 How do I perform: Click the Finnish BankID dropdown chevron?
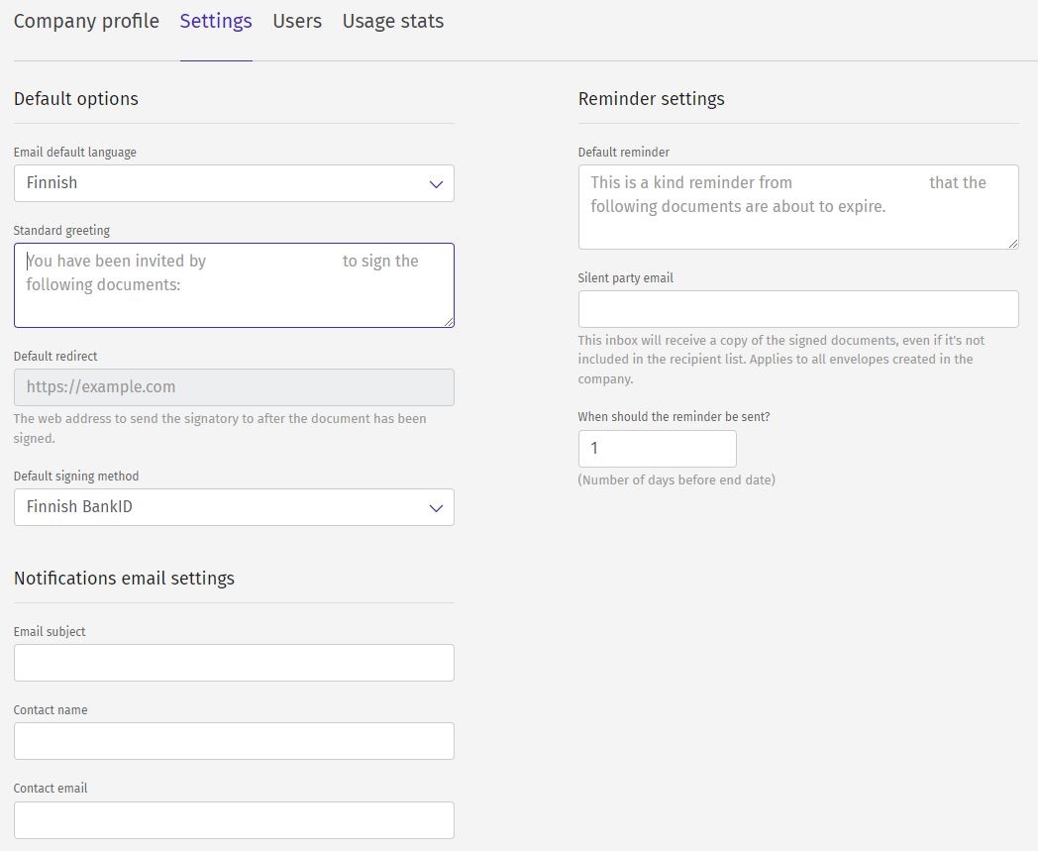click(x=436, y=508)
